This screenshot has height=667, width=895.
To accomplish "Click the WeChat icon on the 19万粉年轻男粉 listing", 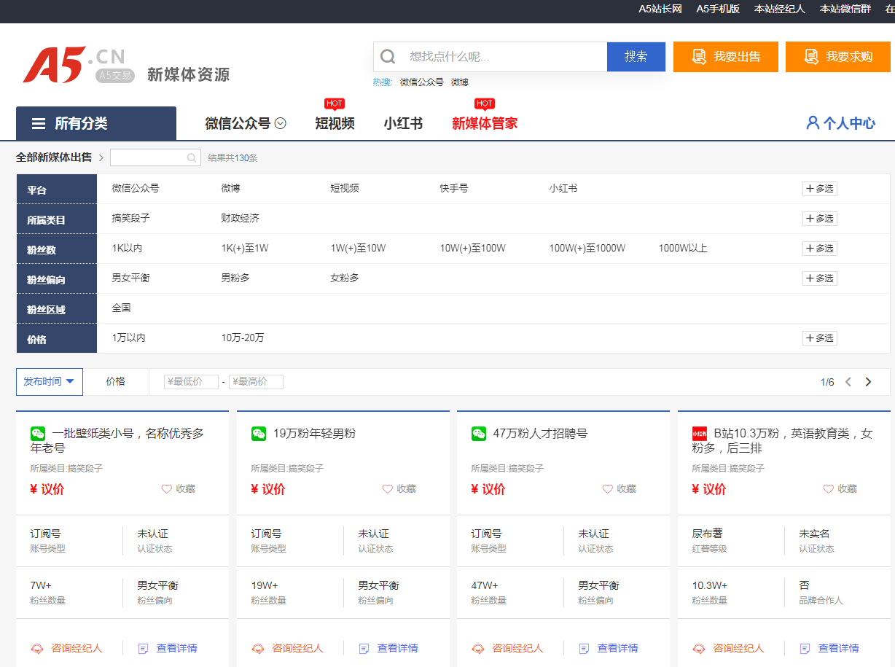I will click(x=259, y=434).
